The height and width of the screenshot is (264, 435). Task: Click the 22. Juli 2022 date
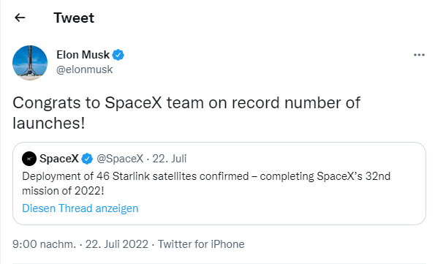[117, 244]
